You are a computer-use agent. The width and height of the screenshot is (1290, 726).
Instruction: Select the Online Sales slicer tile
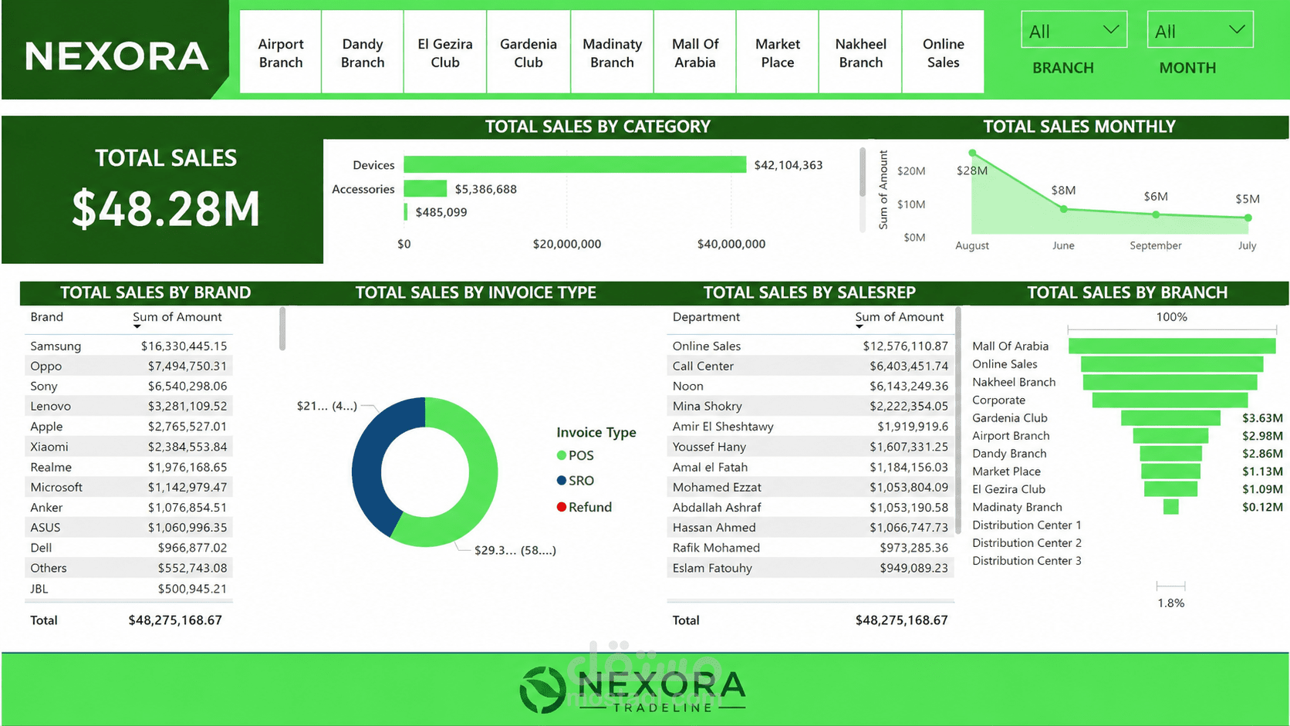tap(943, 52)
